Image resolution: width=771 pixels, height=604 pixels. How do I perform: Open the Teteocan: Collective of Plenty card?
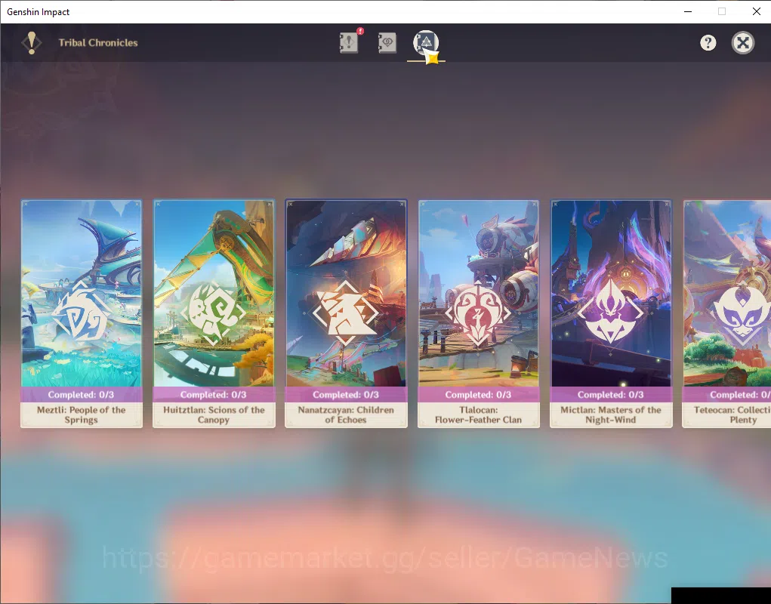(726, 313)
